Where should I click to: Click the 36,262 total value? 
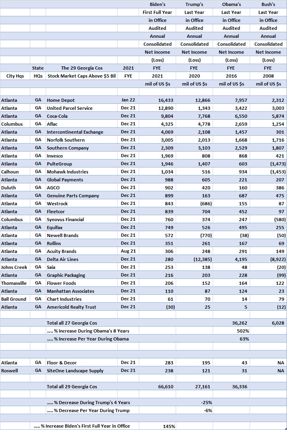pos(240,323)
